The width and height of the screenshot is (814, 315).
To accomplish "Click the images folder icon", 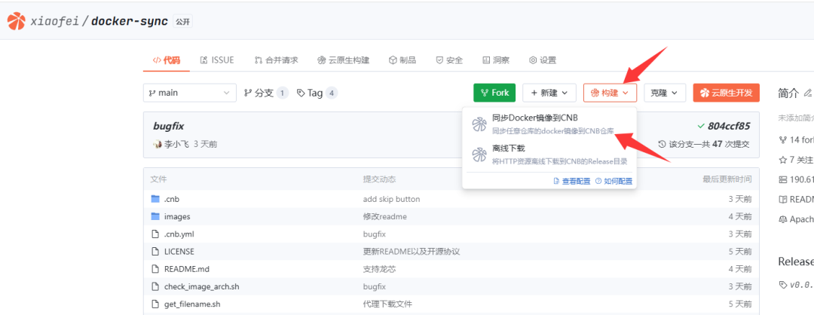I will pos(155,216).
